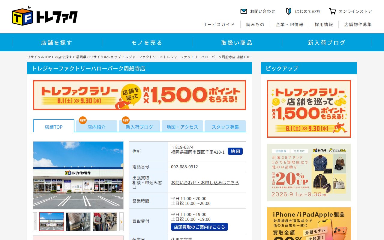Select the clothing racks thumbnail
The image size is (384, 240).
[x=105, y=222]
